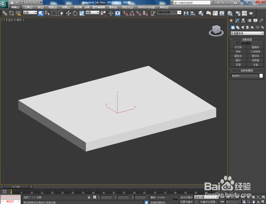
Task: Open Render Setup teapot icon
Action: [x=238, y=13]
